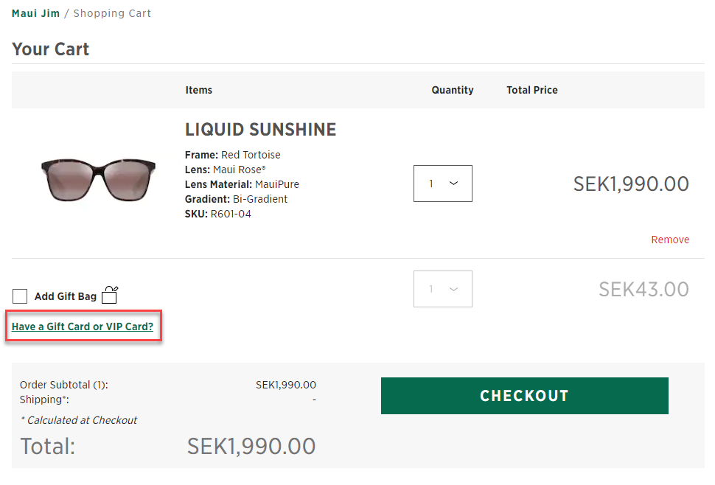
Task: Tick the Add Gift Bag checkbox
Action: click(x=20, y=296)
